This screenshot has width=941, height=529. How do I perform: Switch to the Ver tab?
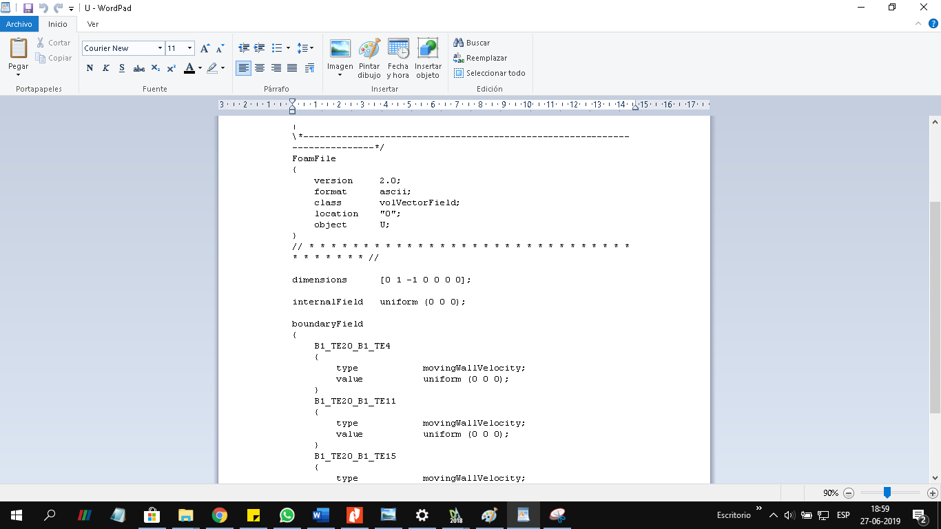click(93, 24)
